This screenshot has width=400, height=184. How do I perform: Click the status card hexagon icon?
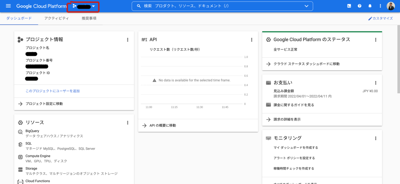click(x=268, y=40)
